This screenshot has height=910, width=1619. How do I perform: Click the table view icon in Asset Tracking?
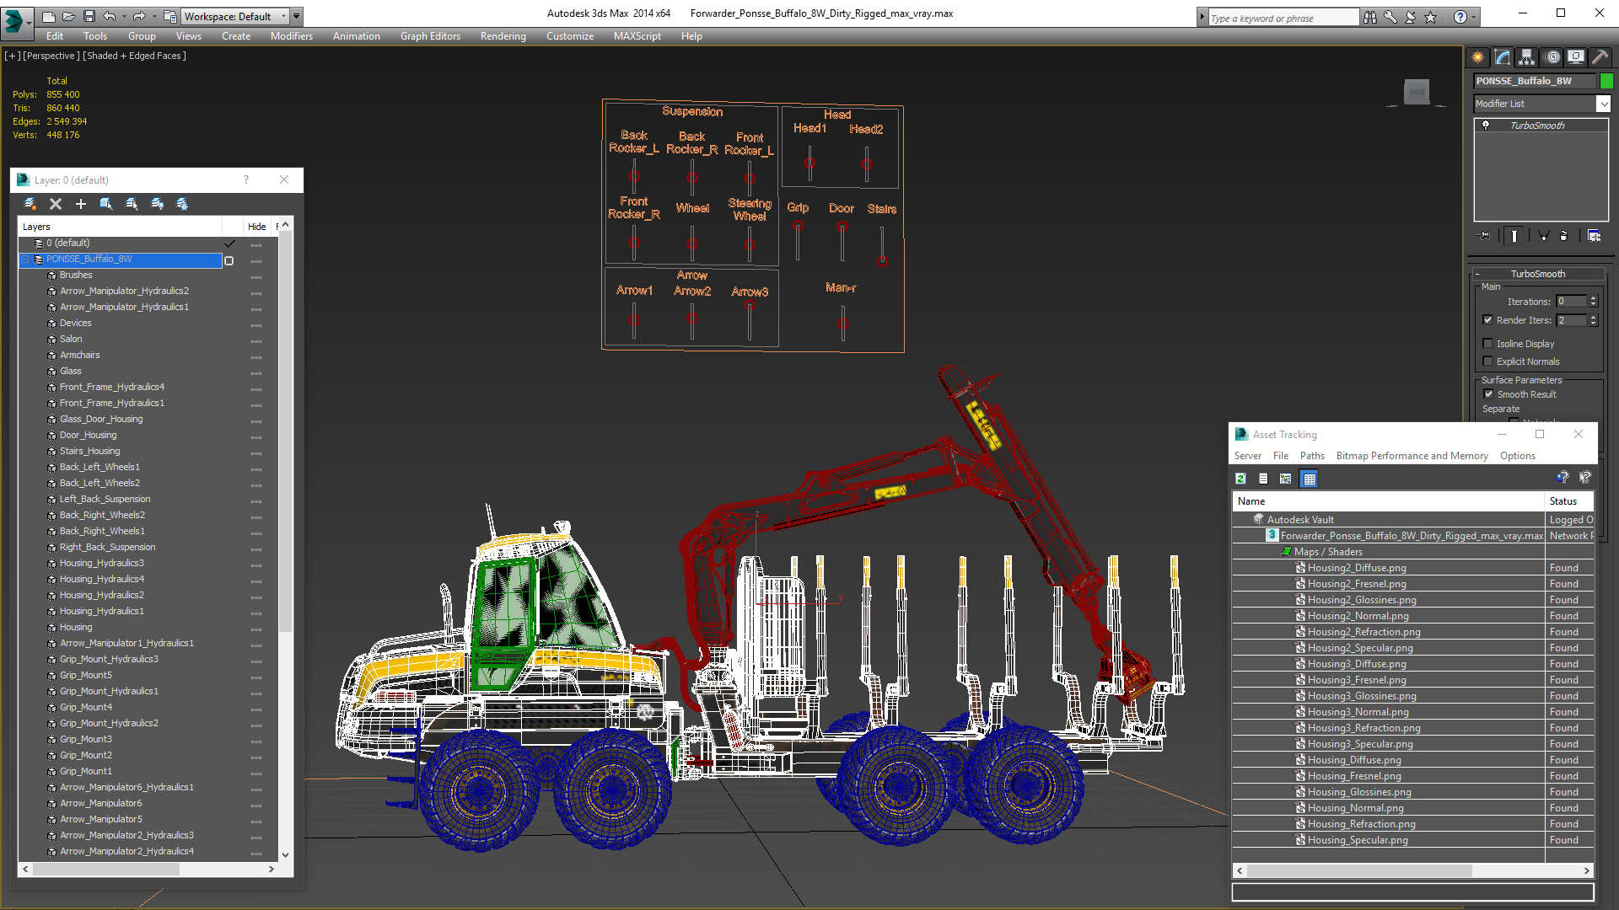[1309, 479]
